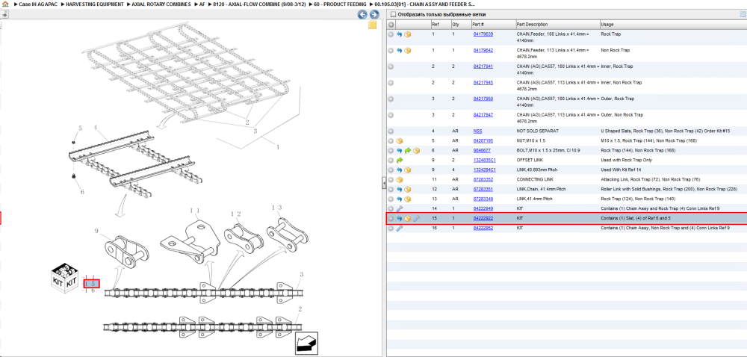Select 'Contains (1) Slat, (4) of Ref 6 and 5' text
The width and height of the screenshot is (747, 357).
(636, 219)
